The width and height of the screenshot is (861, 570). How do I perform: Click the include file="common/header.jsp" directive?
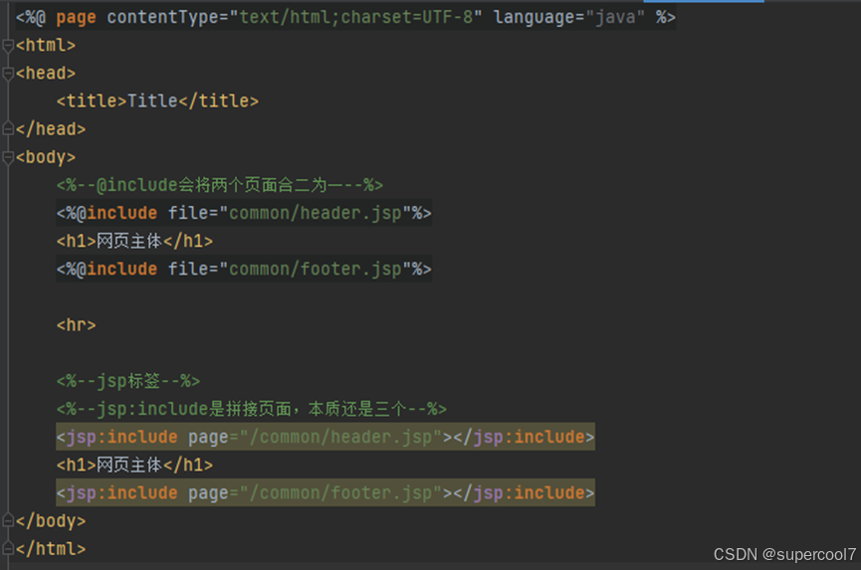[244, 213]
